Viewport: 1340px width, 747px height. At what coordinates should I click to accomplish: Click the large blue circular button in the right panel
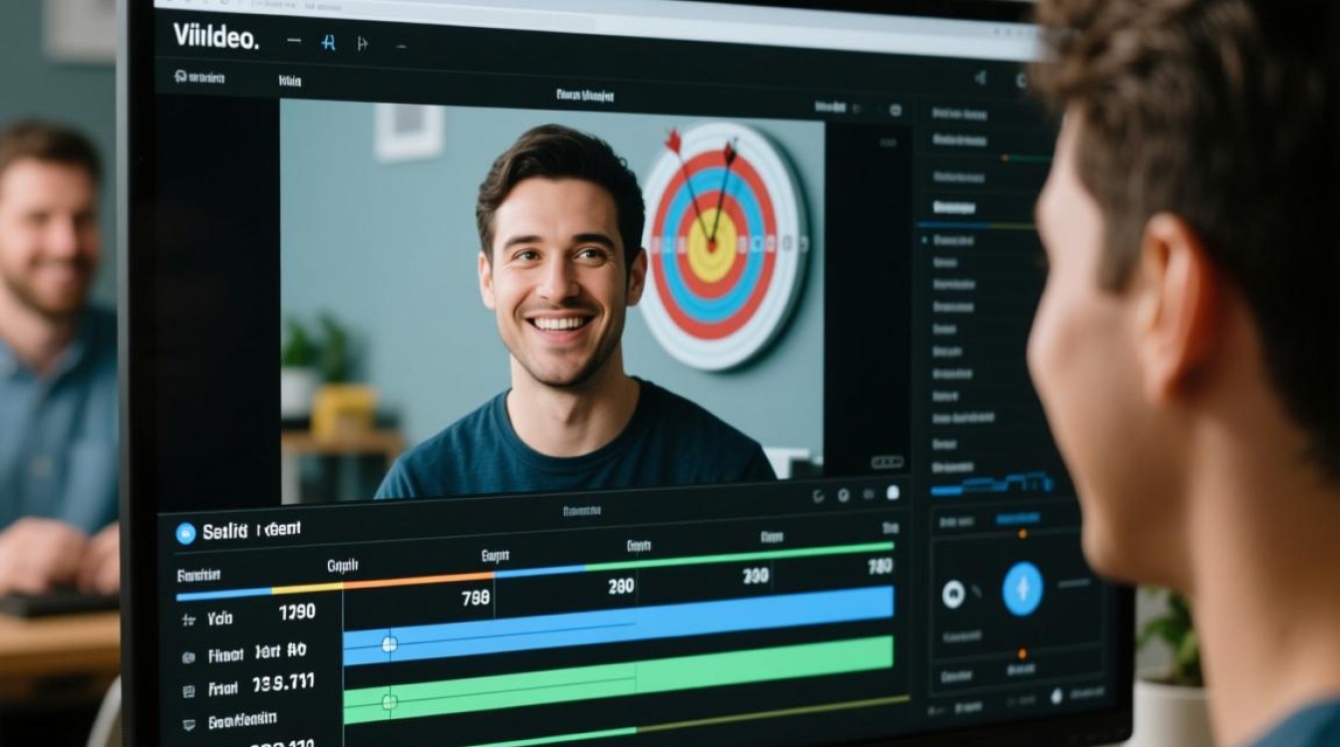pos(1022,589)
